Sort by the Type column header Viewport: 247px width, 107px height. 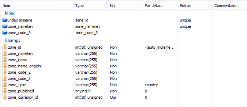[91, 6]
